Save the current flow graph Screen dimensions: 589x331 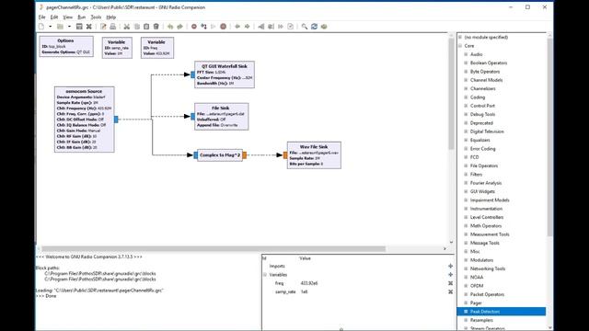(79, 27)
